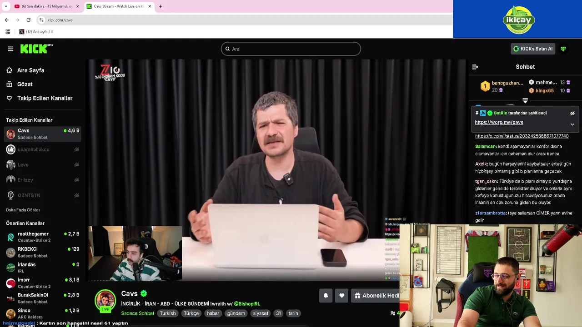
Task: Click browser forward arrow
Action: [x=18, y=20]
